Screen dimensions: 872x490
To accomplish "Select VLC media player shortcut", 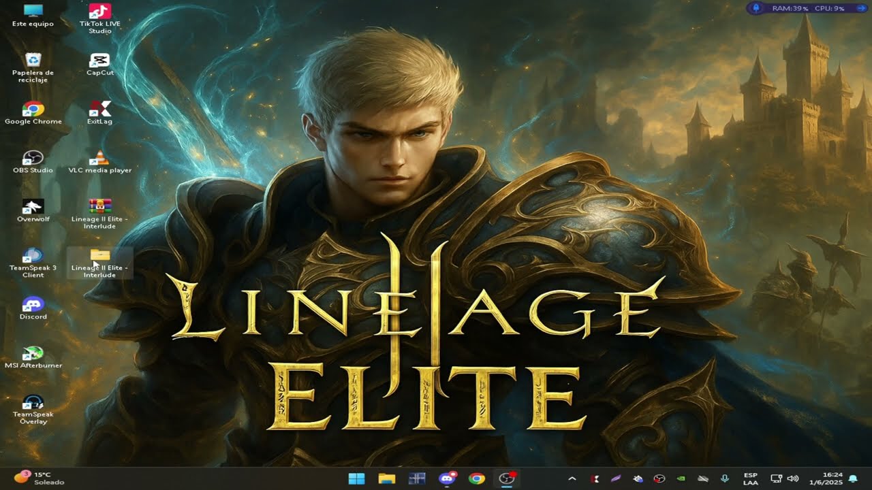I will coord(99,162).
